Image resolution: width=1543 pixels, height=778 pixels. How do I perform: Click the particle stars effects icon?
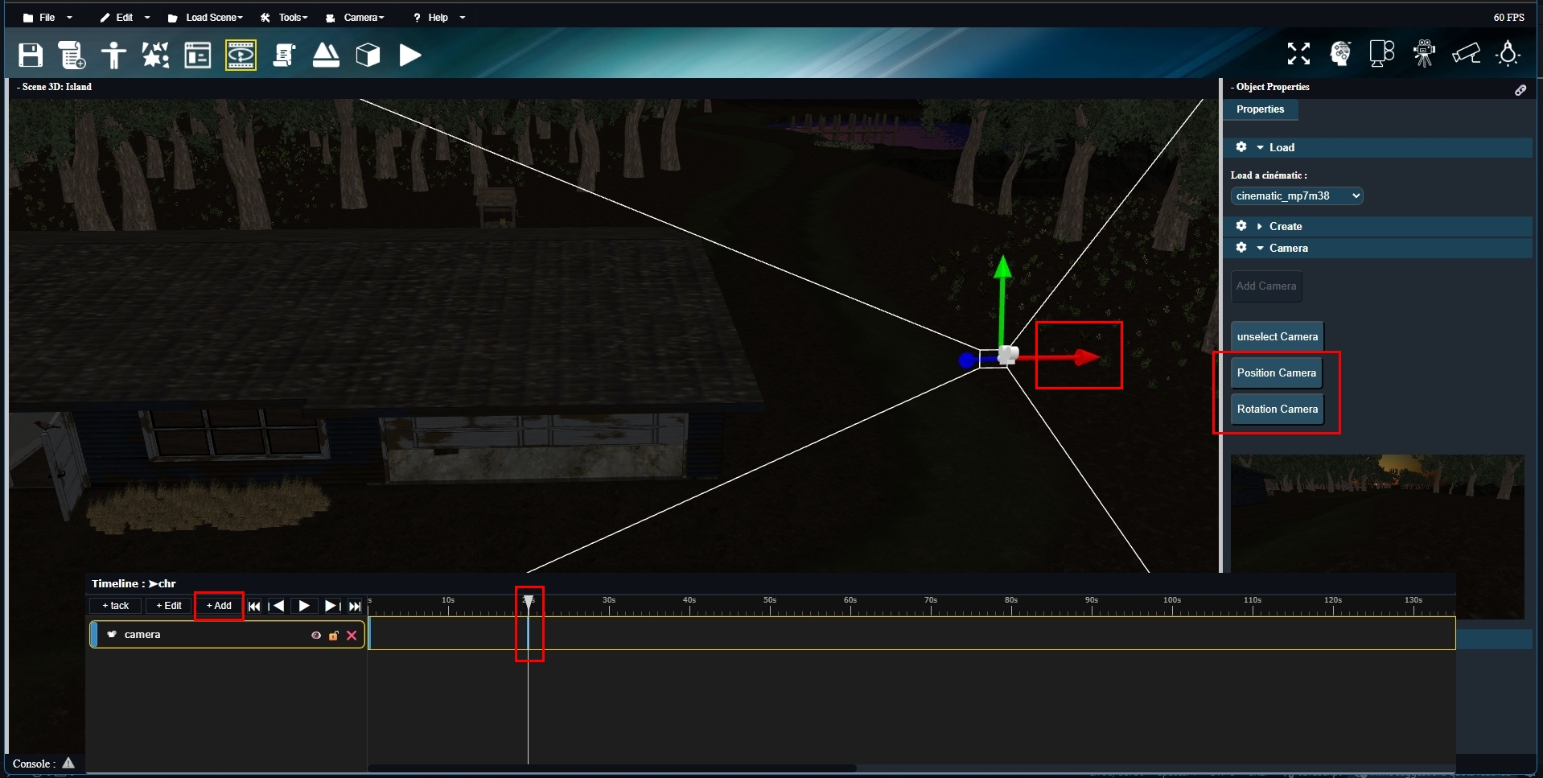pos(155,55)
